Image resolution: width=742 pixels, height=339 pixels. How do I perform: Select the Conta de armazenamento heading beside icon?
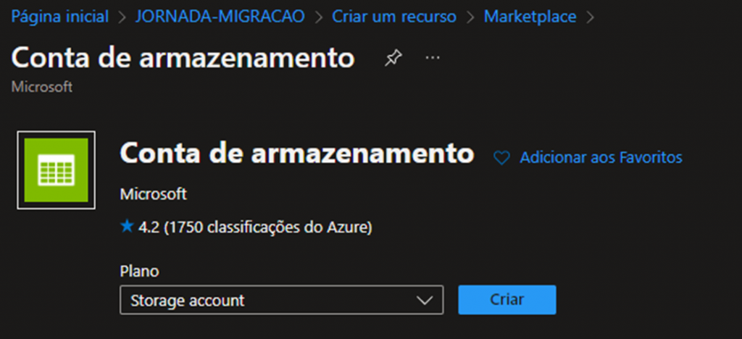pos(296,153)
